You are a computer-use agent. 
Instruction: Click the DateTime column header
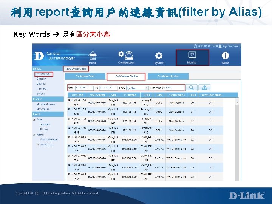click(77, 95)
